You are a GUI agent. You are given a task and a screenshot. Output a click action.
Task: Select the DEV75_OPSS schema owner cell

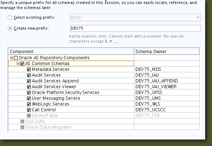pyautogui.click(x=167, y=93)
